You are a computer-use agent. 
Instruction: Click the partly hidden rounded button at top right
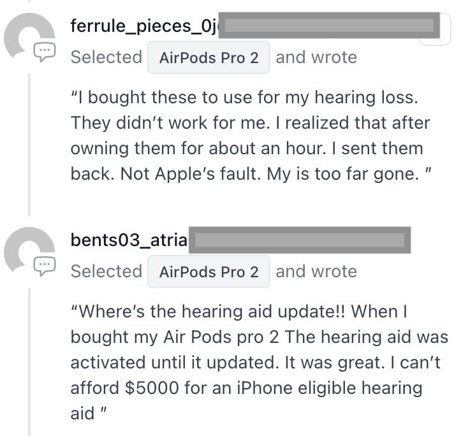pos(440,36)
